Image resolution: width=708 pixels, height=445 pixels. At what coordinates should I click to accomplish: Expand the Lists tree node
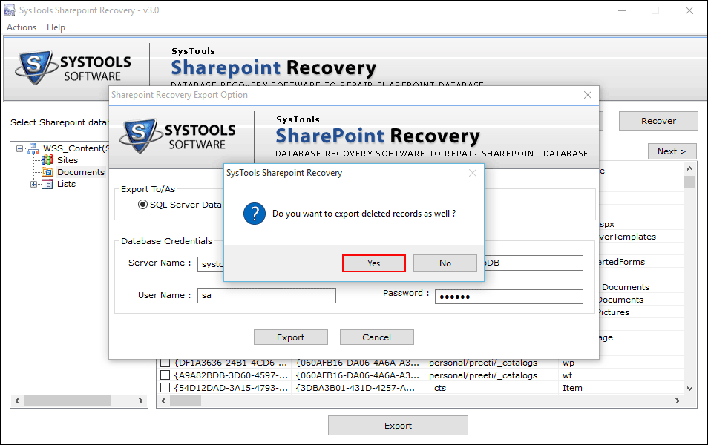click(x=33, y=184)
